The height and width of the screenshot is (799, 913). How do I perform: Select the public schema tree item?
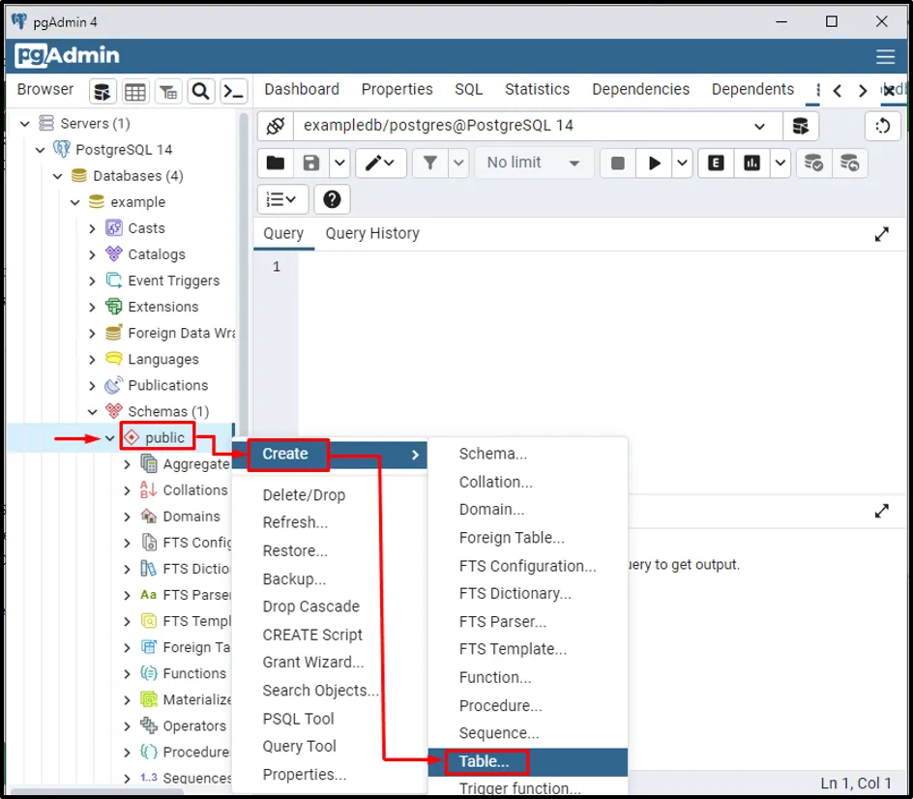coord(164,437)
